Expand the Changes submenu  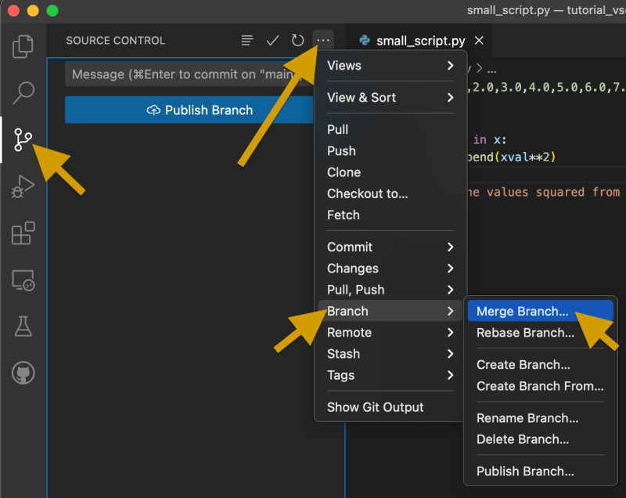click(390, 269)
